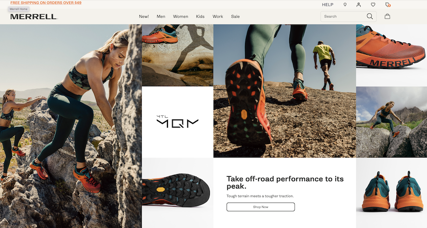The image size is (427, 228).
Task: Click the orange Merrell shoe side-view image
Action: pos(391,56)
